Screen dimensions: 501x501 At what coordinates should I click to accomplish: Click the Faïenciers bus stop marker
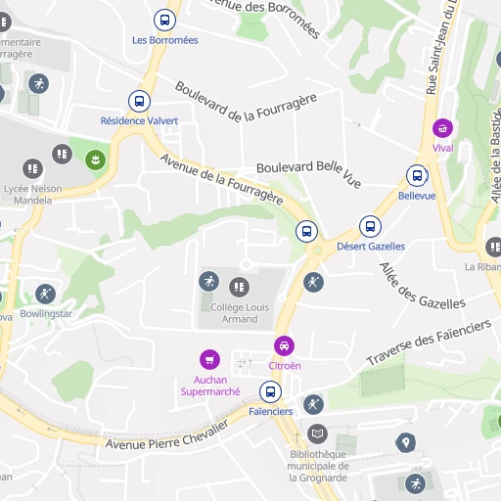270,391
